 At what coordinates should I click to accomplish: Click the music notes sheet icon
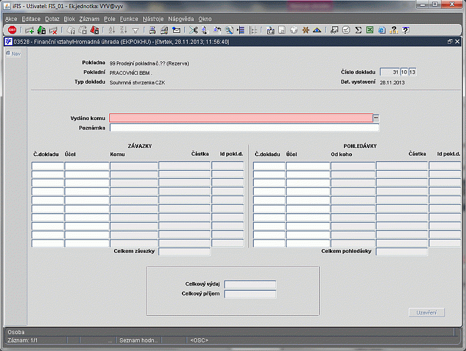334,30
